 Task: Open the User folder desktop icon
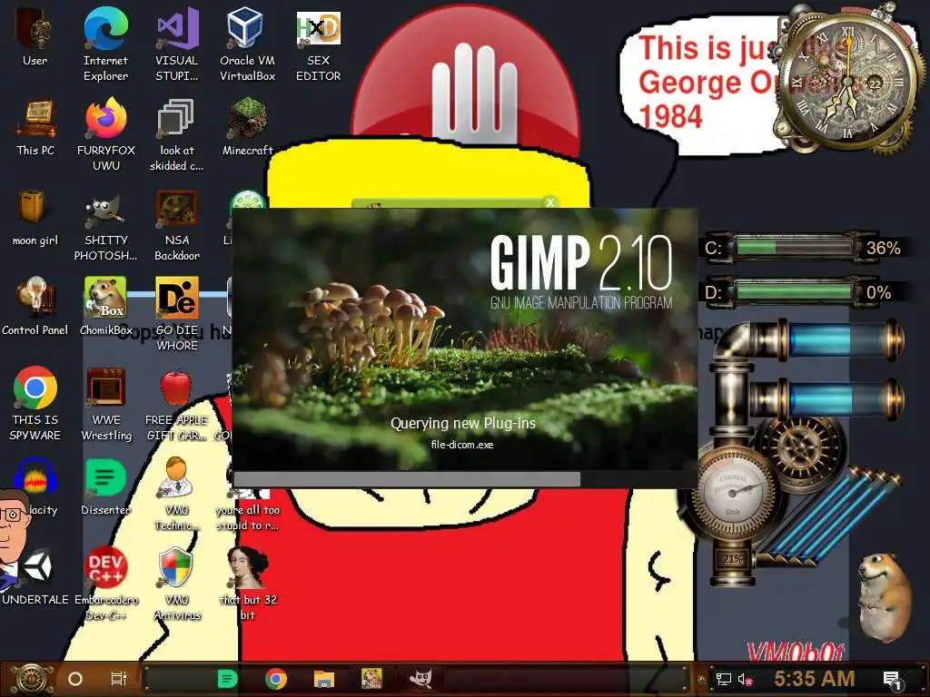click(x=35, y=37)
